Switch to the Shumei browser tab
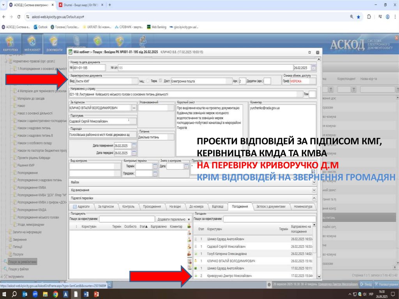 tap(80, 5)
